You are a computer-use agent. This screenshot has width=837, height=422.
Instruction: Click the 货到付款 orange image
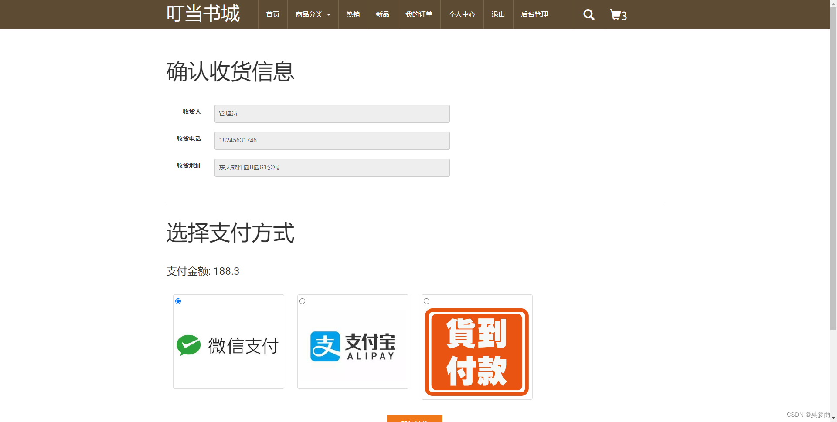coord(477,352)
